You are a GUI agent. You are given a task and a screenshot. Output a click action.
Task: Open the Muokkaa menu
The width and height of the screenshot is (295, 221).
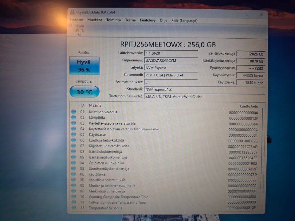coord(95,20)
